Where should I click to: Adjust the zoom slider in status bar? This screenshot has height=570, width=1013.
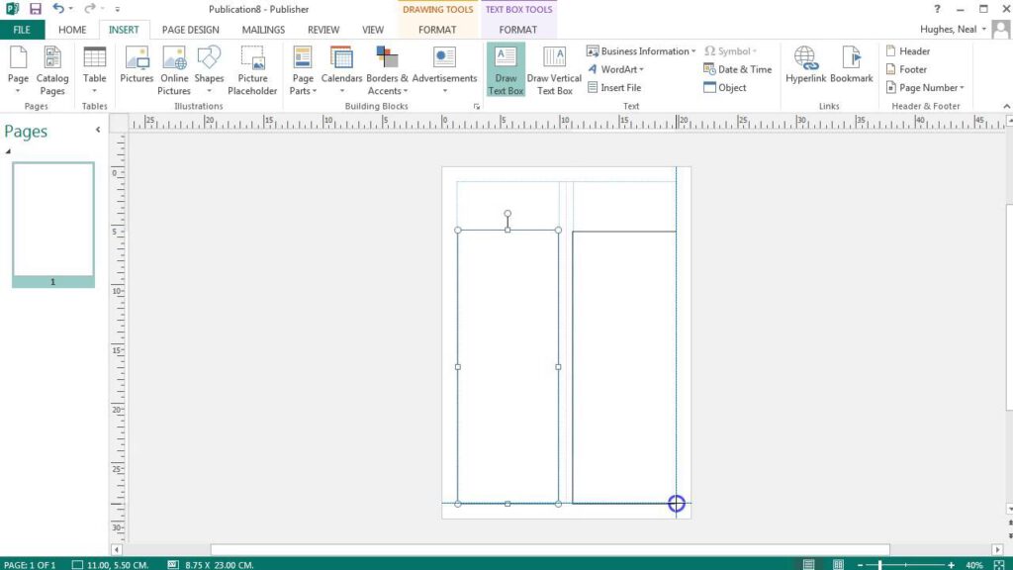pos(879,564)
